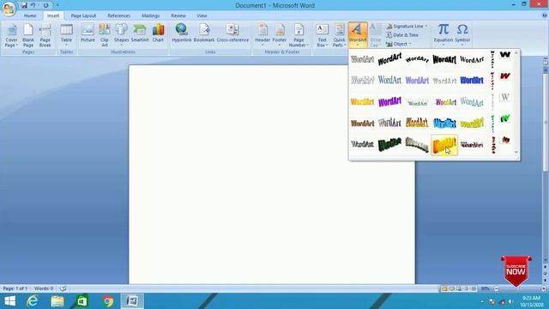Image resolution: width=549 pixels, height=309 pixels.
Task: Select the wavy blue WordArt style
Action: [444, 123]
